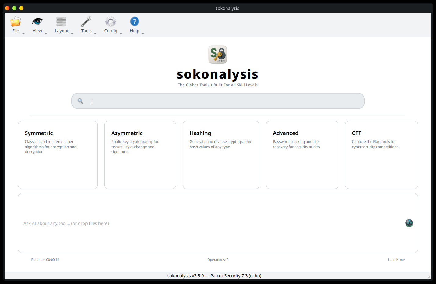Screen dimensions: 436x284
Task: Expand the Help dropdown arrow
Action: [143, 34]
